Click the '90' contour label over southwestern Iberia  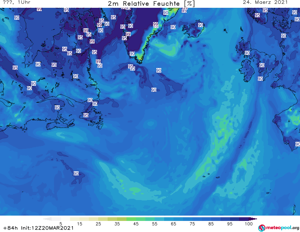(x=298, y=144)
